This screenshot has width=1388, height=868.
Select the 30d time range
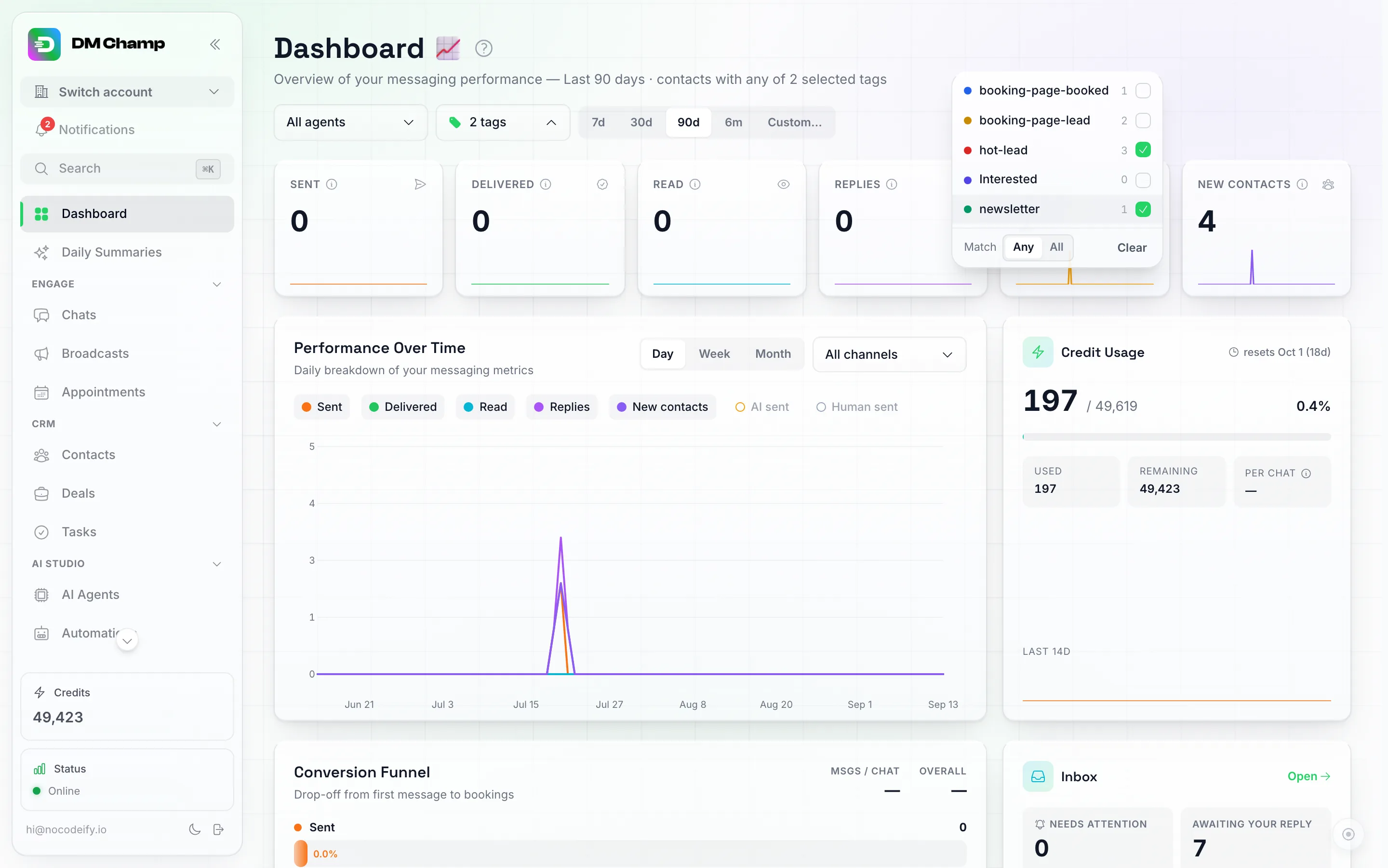(641, 122)
